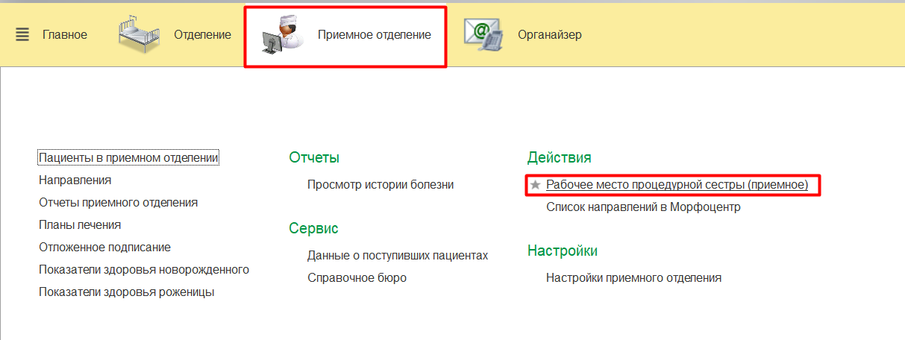905x340 pixels.
Task: Launch Просмотр истории болезни report
Action: click(381, 184)
